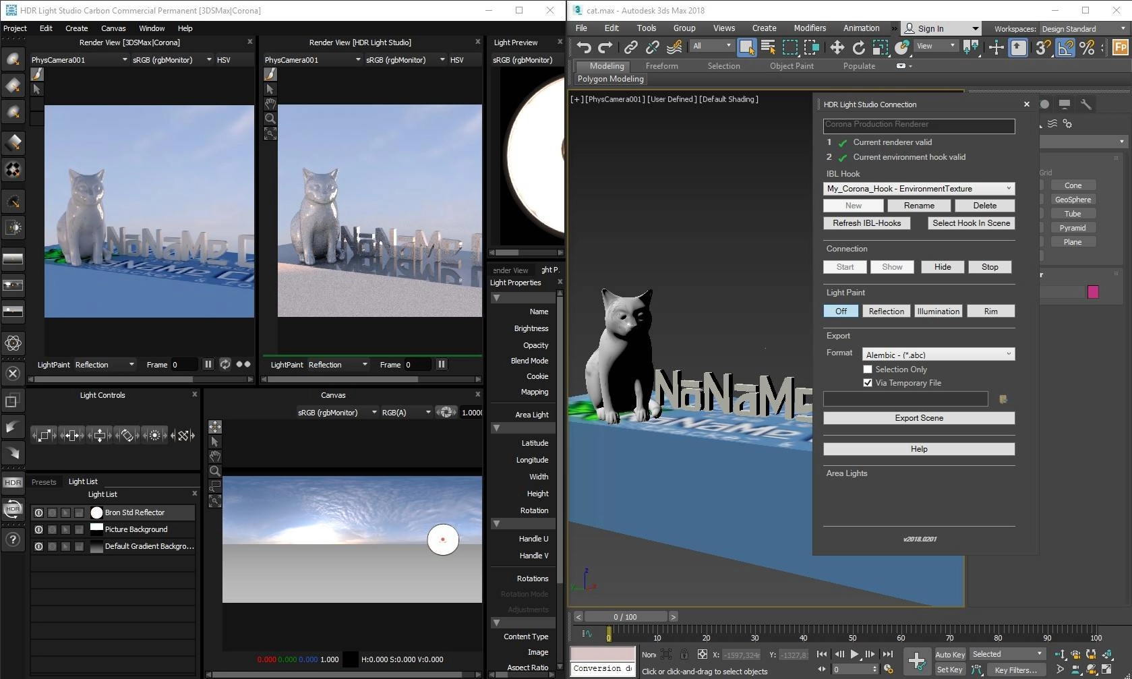Open the Alembic export format dropdown
The image size is (1132, 679).
(x=938, y=355)
